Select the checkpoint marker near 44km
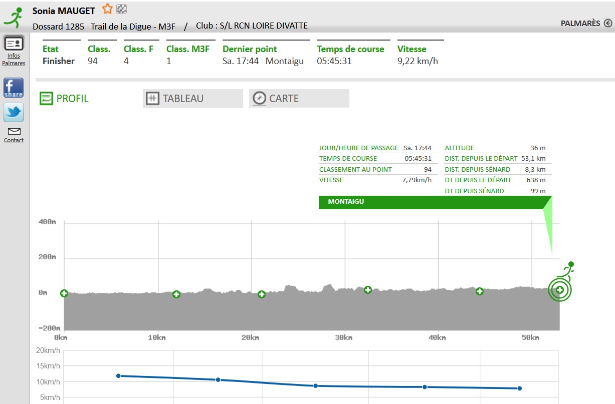The height and width of the screenshot is (404, 615). [480, 291]
